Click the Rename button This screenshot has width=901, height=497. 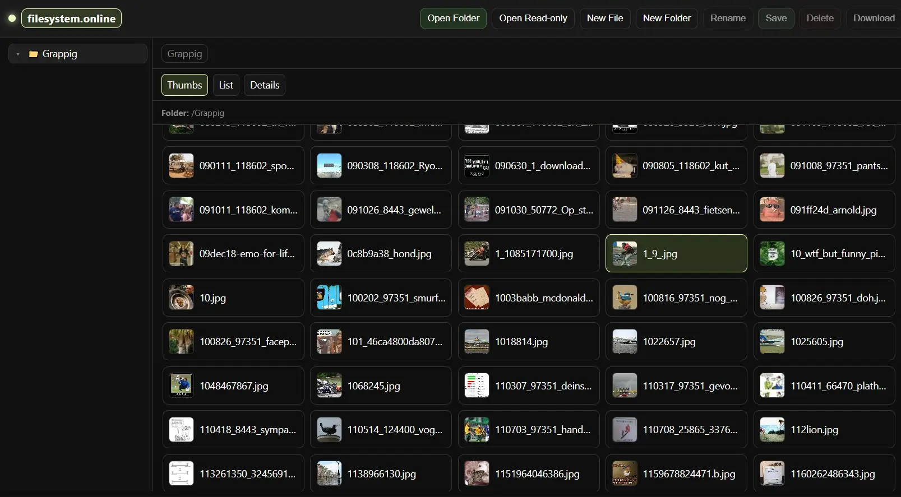728,18
